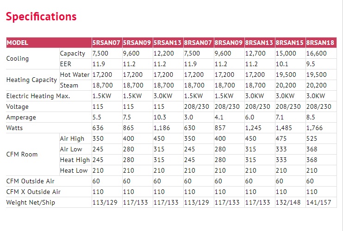Select the watts value 1,485
Screen dimensions: 343x231
pyautogui.click(x=284, y=128)
